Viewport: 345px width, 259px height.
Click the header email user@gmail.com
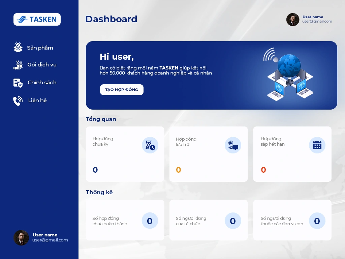point(317,21)
